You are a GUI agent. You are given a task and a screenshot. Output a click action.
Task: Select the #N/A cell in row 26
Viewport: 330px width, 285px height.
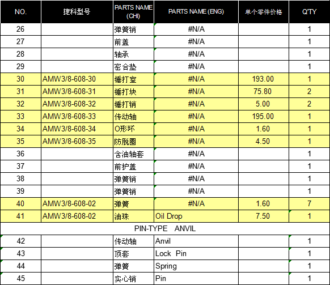pyautogui.click(x=196, y=29)
